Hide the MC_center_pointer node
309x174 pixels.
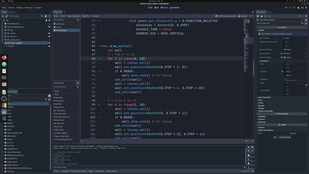click(x=49, y=43)
